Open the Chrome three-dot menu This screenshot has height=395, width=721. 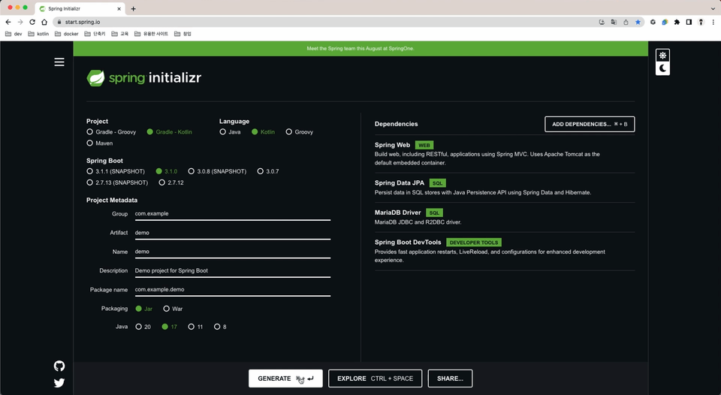713,22
